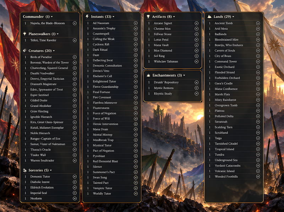This screenshot has width=284, height=212.
Task: Select the Fierce Guardianship entry
Action: tap(105, 87)
